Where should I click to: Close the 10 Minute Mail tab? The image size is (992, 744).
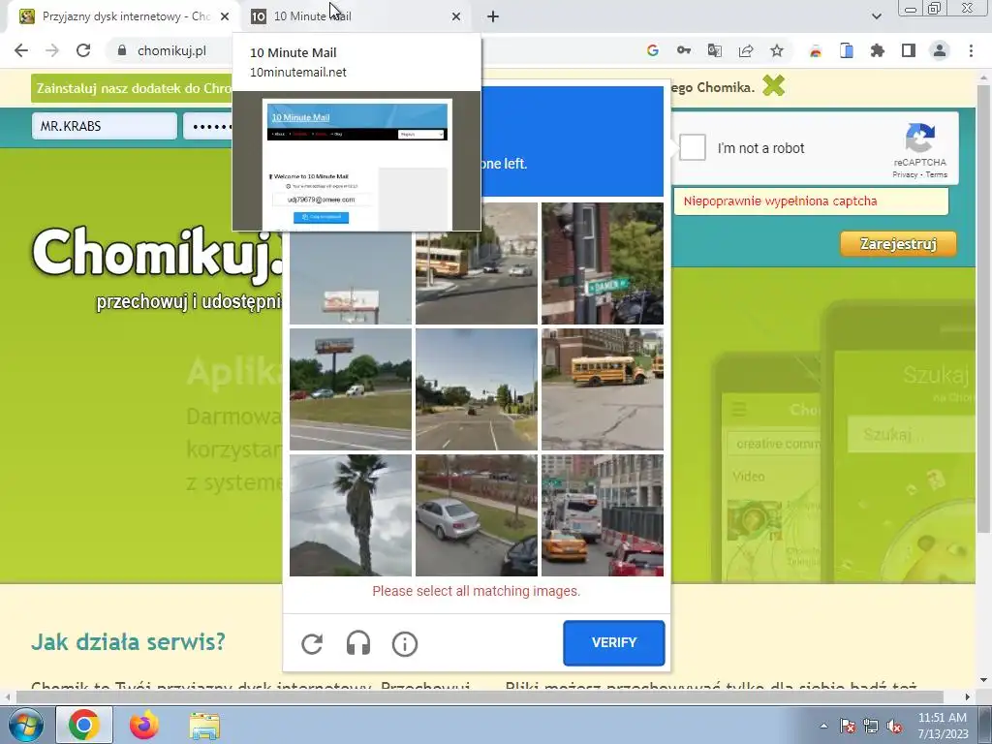pos(456,16)
